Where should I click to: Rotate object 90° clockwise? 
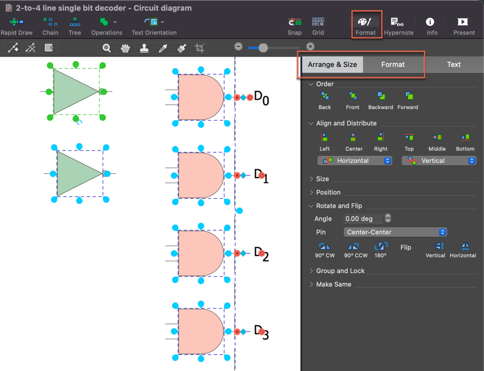click(325, 250)
